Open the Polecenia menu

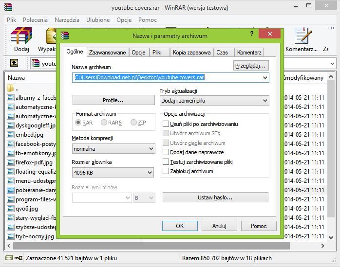coord(36,20)
